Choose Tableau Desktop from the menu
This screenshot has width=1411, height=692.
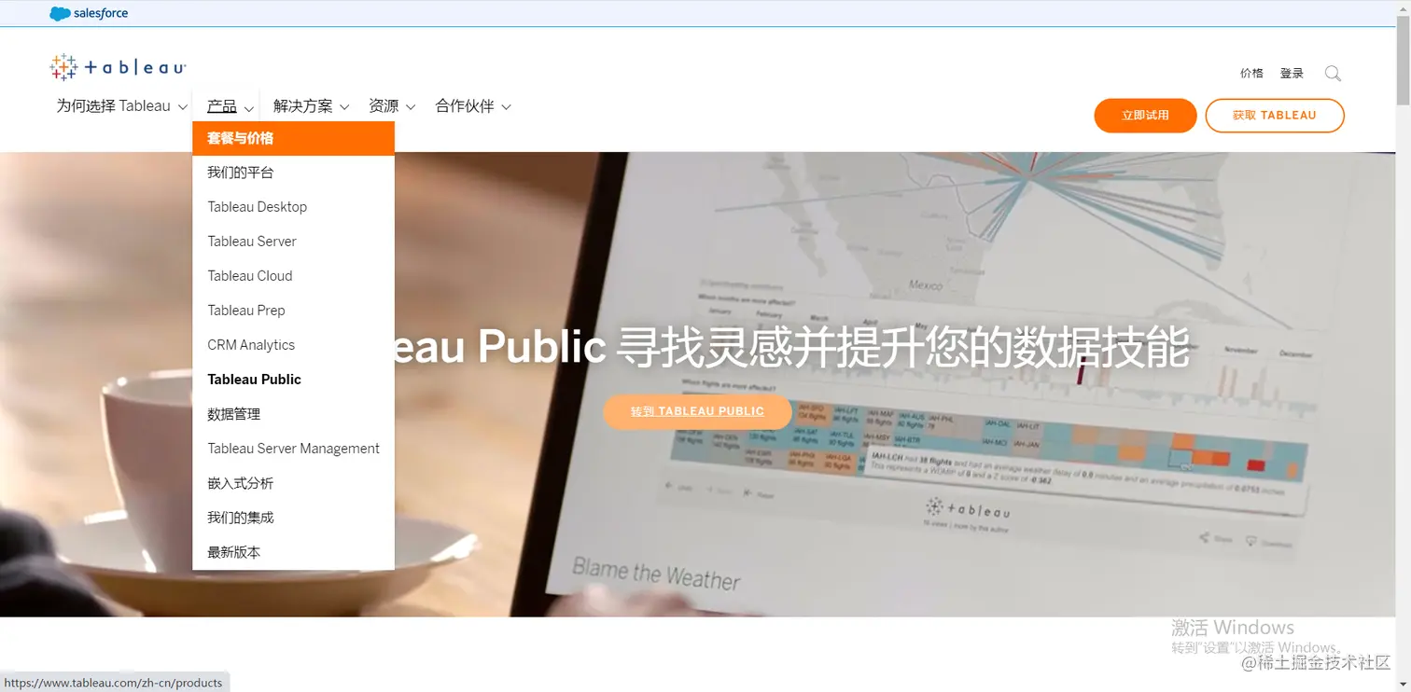[293, 207]
